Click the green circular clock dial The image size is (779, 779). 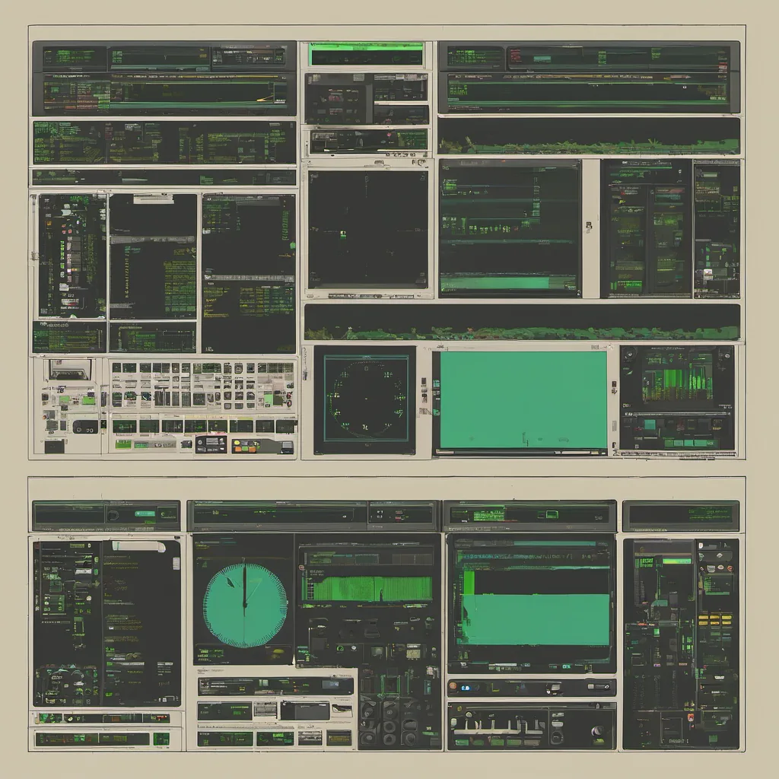(245, 606)
